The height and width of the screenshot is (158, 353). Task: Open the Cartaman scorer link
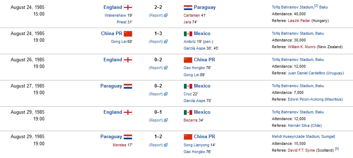point(192,15)
